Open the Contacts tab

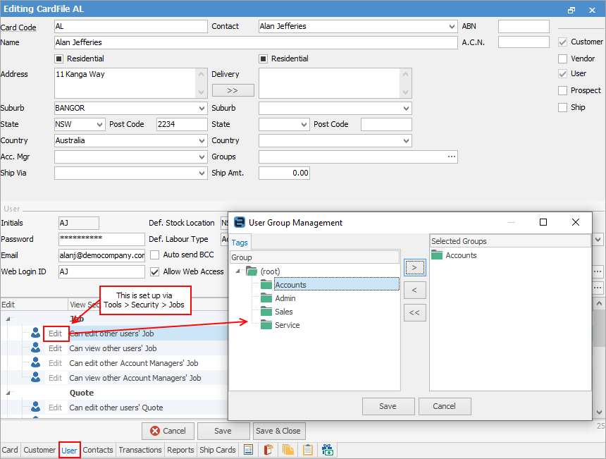pyautogui.click(x=98, y=450)
